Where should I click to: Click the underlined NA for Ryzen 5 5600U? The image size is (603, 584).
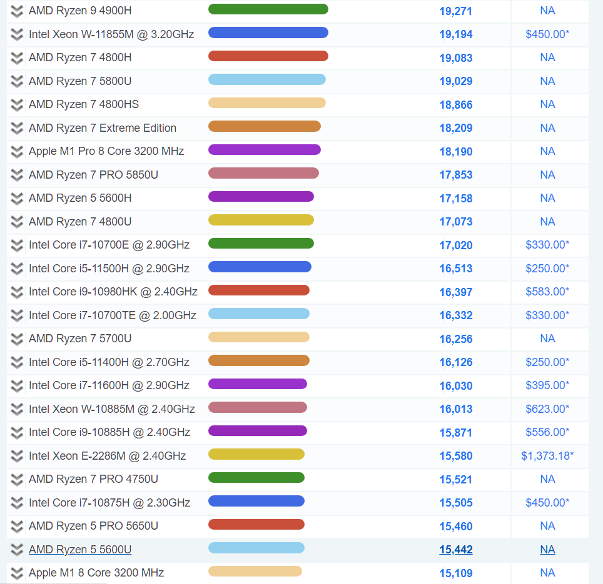pyautogui.click(x=547, y=550)
